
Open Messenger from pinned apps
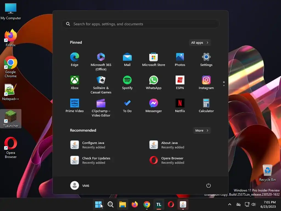pos(154,106)
